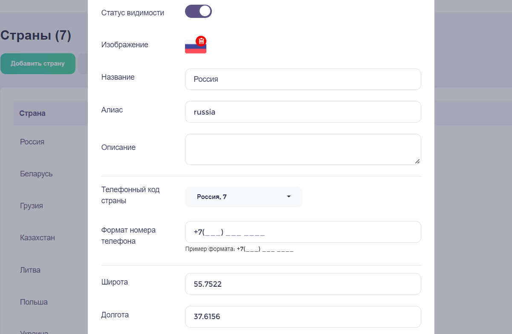Select Грузия in the countries list

[x=32, y=206]
